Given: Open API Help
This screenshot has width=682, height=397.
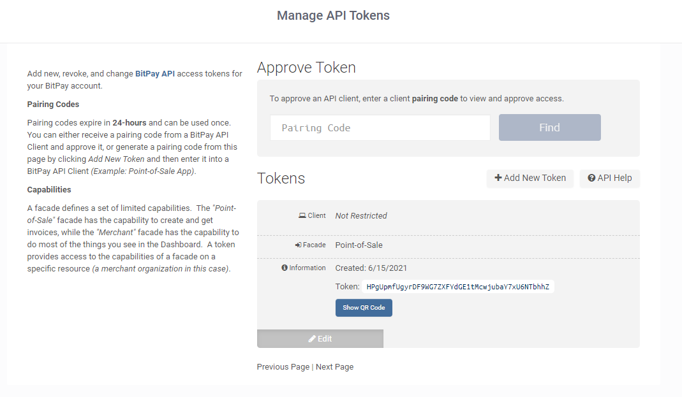Looking at the screenshot, I should tap(610, 178).
